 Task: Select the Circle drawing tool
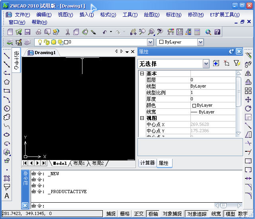point(7,108)
